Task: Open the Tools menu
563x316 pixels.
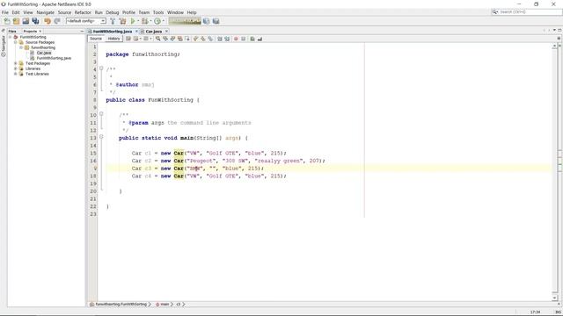Action: click(158, 12)
